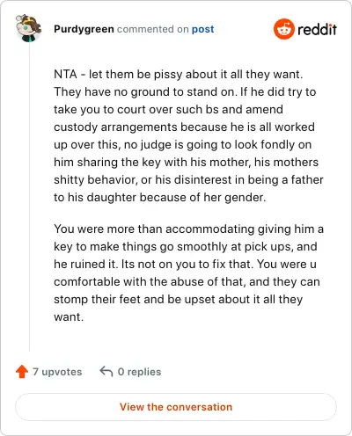Click the line "shitty behavior, or his disinterest"
The image size is (352, 436).
(188, 180)
